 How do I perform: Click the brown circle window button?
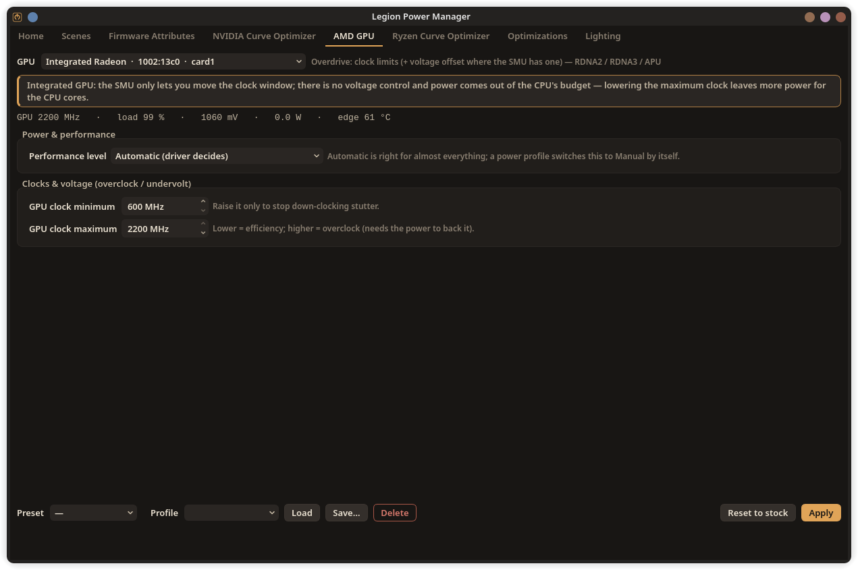pyautogui.click(x=809, y=17)
